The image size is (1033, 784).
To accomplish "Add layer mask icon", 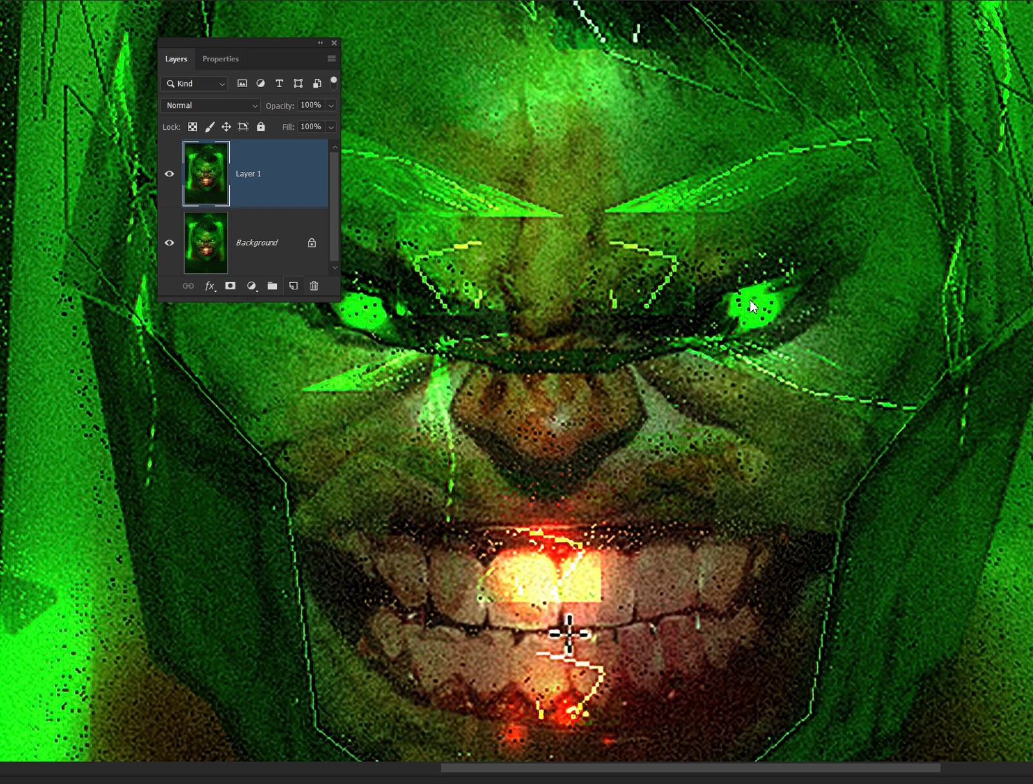I will (x=230, y=285).
